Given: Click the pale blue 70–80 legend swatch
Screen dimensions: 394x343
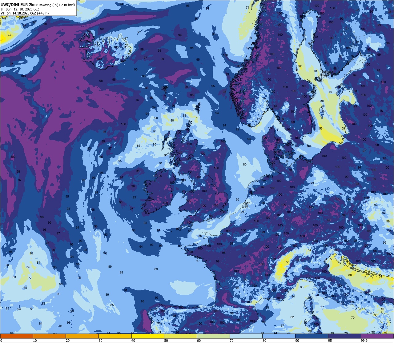Looking at the screenshot, I should pos(246,336).
